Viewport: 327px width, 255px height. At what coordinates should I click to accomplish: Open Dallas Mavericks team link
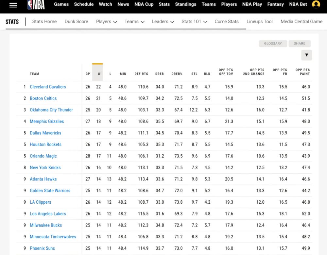click(x=45, y=133)
